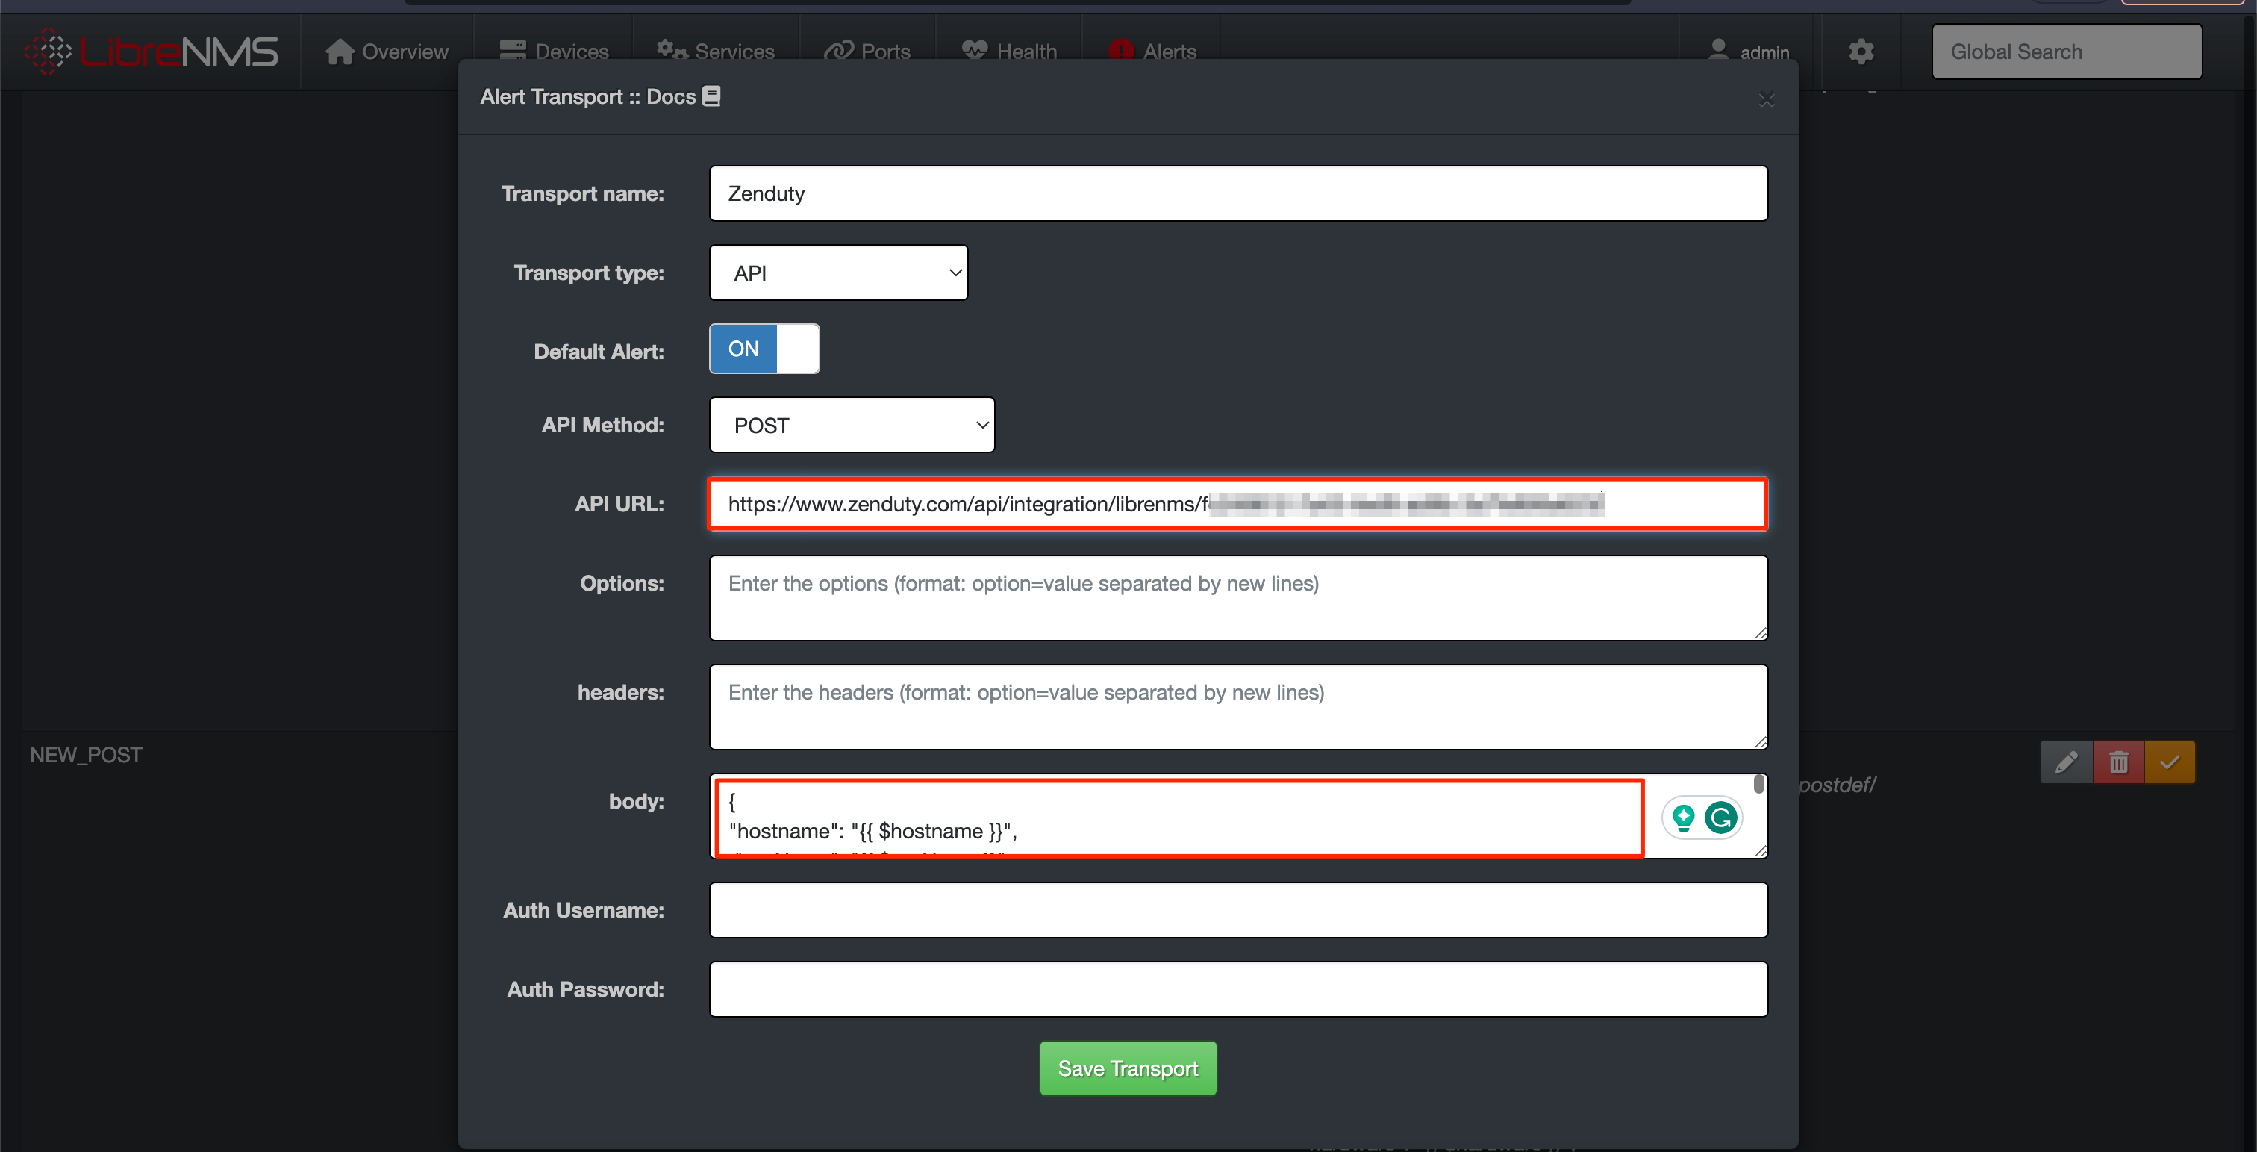
Task: Click the LibreNMS logo
Action: 152,52
